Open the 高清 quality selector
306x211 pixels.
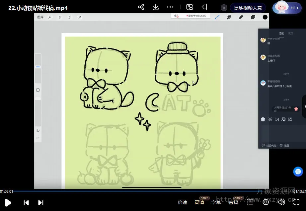[199, 202]
